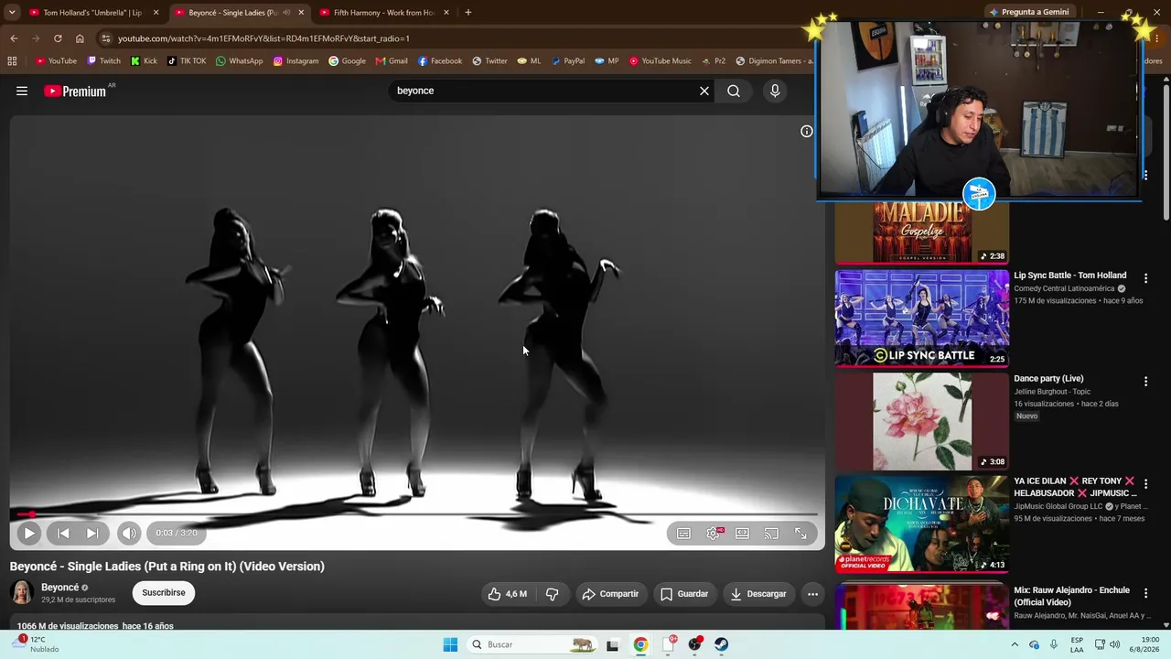
Task: Open the PayPal bookmark
Action: [x=567, y=61]
